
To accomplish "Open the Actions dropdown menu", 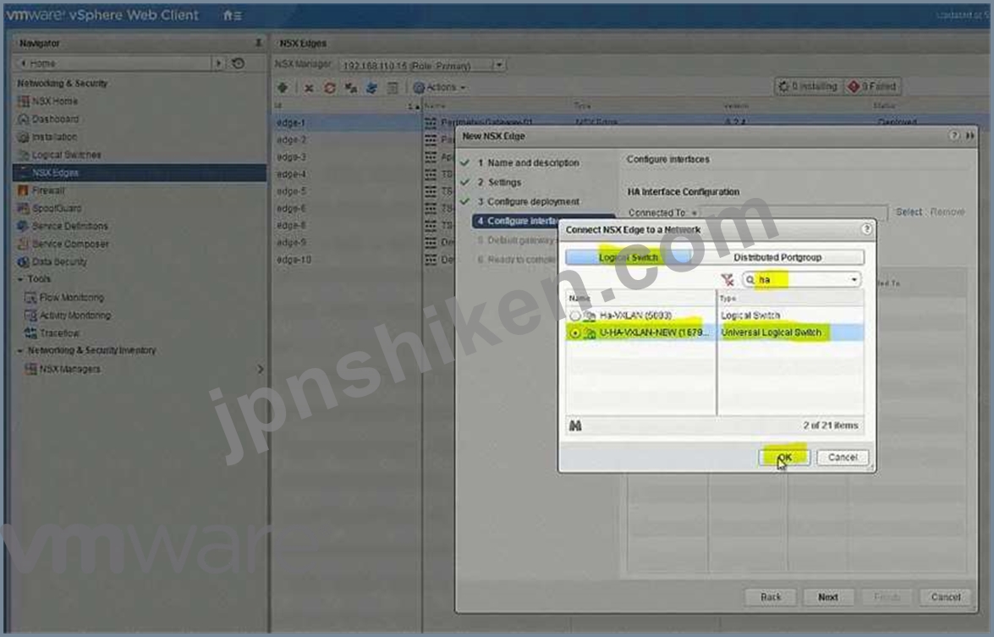I will coord(440,87).
